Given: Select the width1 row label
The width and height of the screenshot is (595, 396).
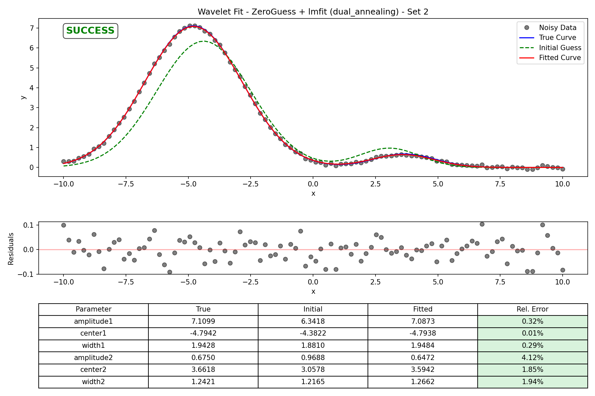Looking at the screenshot, I should coord(94,346).
